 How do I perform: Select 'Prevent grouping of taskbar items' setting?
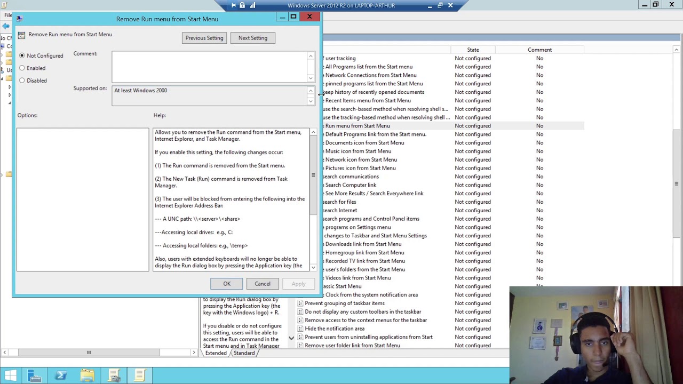[x=345, y=303]
